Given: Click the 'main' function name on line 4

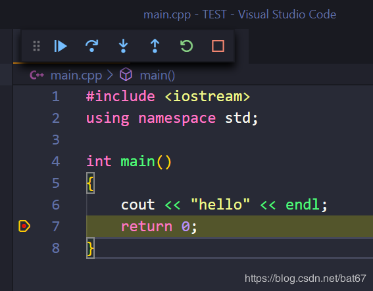Looking at the screenshot, I should pyautogui.click(x=137, y=162).
